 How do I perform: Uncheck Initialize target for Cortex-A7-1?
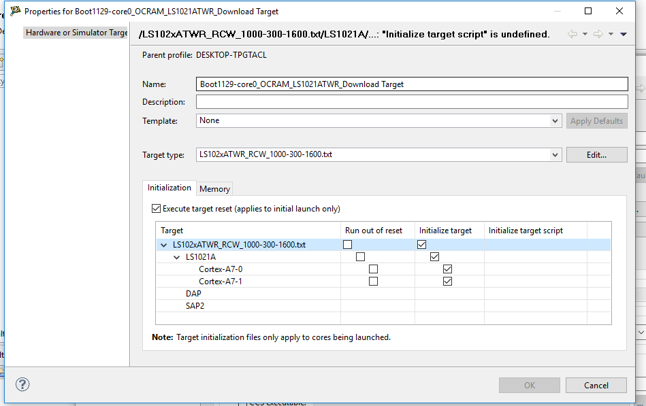447,282
